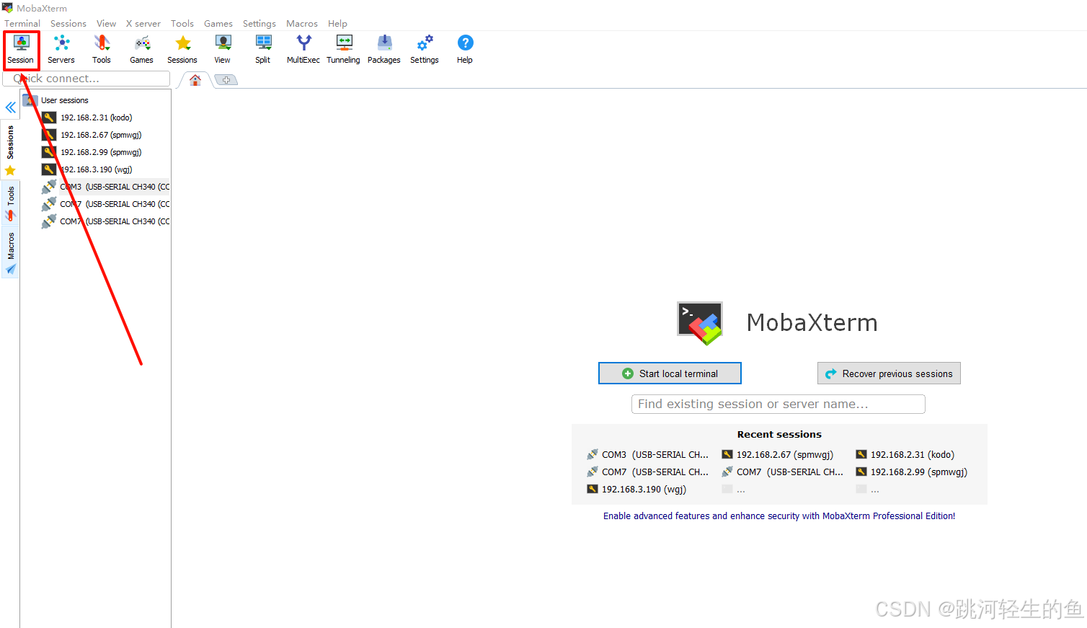The width and height of the screenshot is (1087, 628).
Task: Select the home tab with house icon
Action: pos(195,80)
